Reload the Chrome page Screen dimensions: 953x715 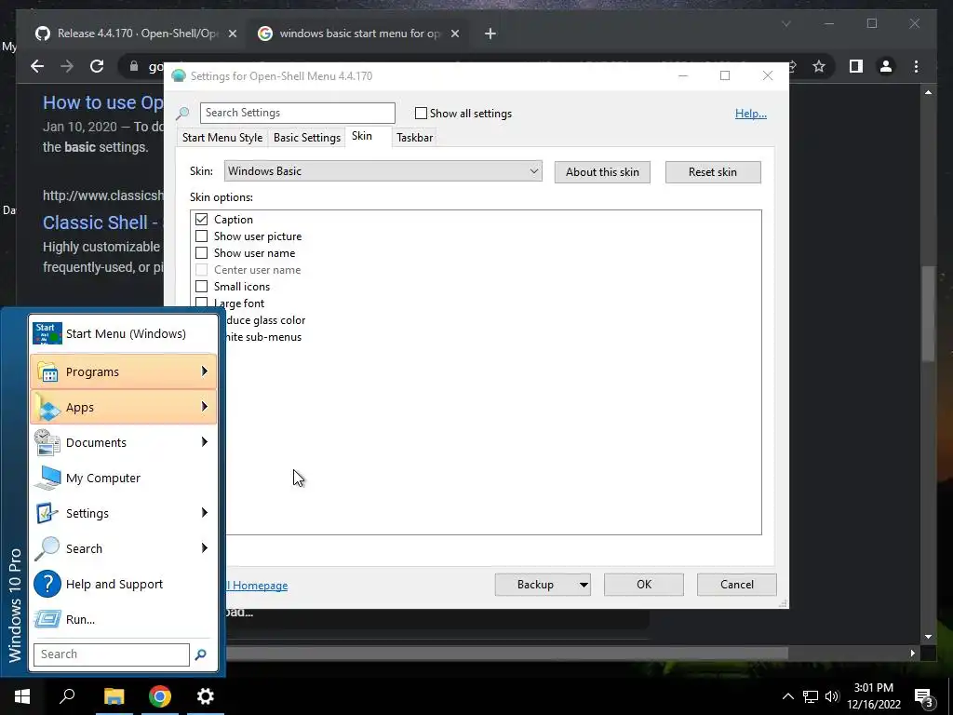tap(97, 66)
